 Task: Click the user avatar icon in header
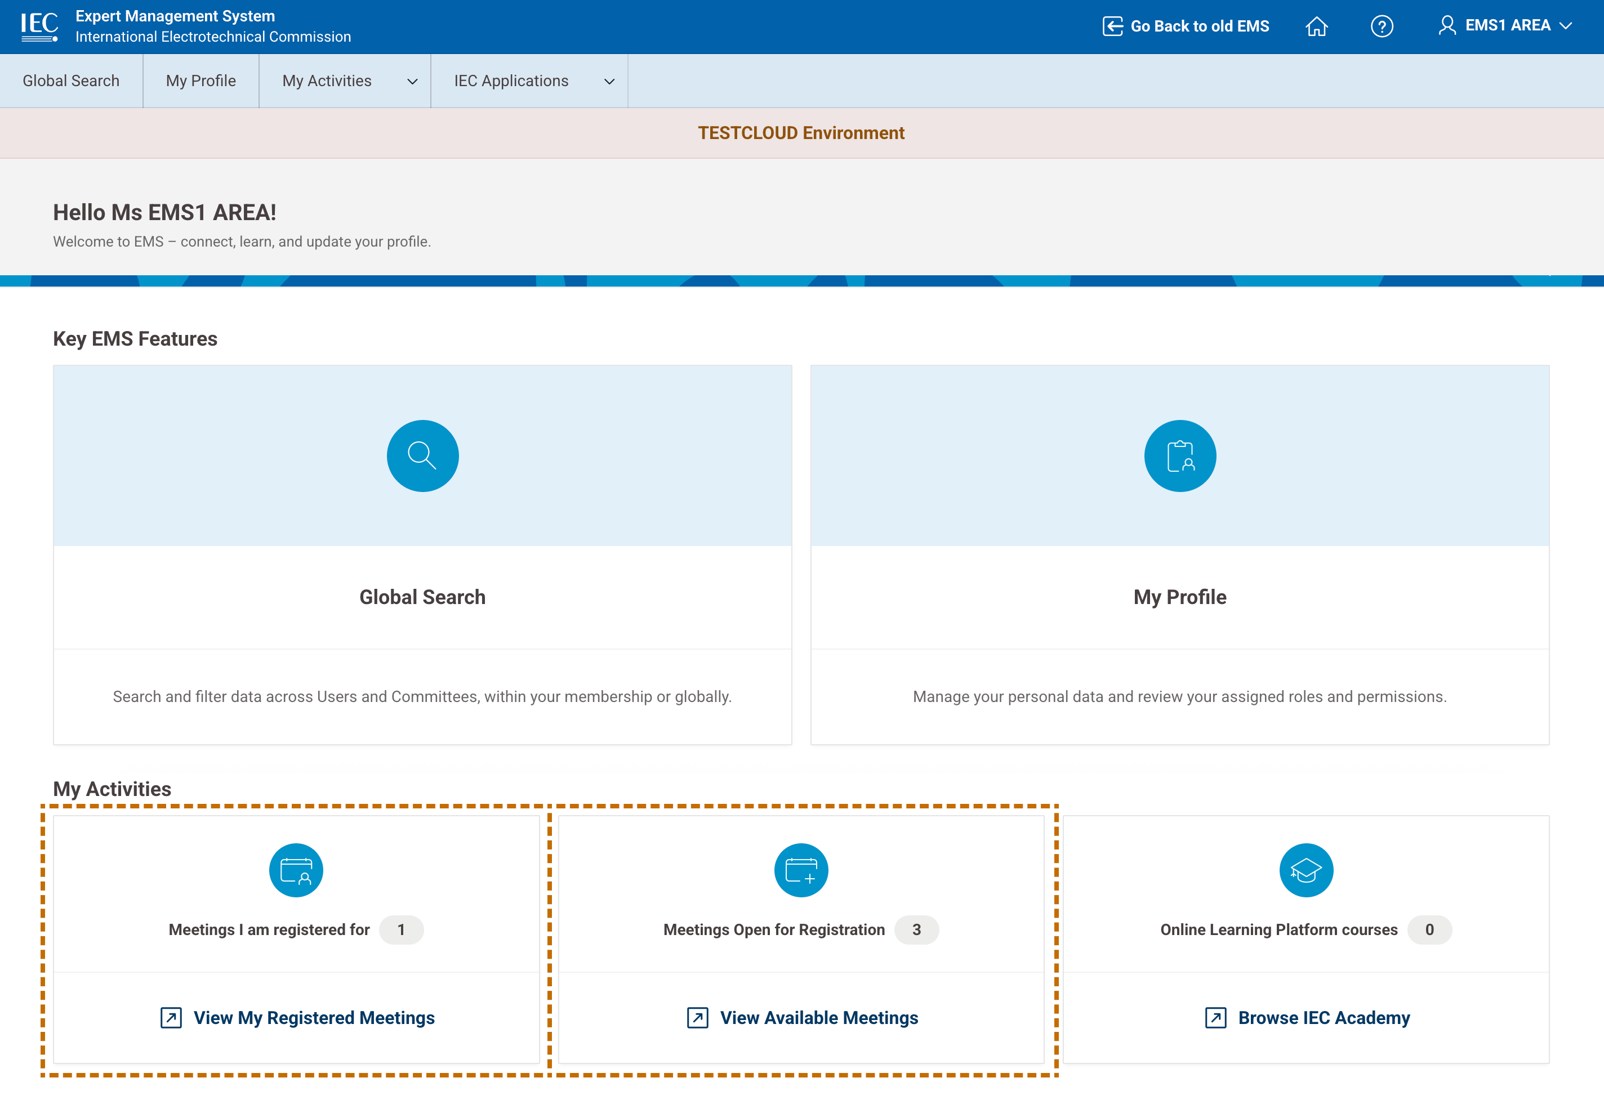[1447, 26]
